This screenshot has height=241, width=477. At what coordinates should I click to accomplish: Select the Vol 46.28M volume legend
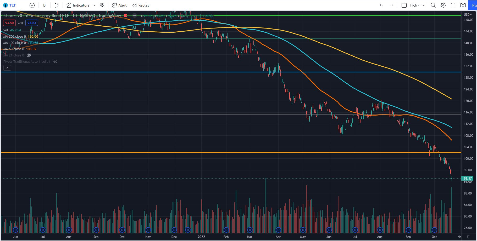point(12,30)
